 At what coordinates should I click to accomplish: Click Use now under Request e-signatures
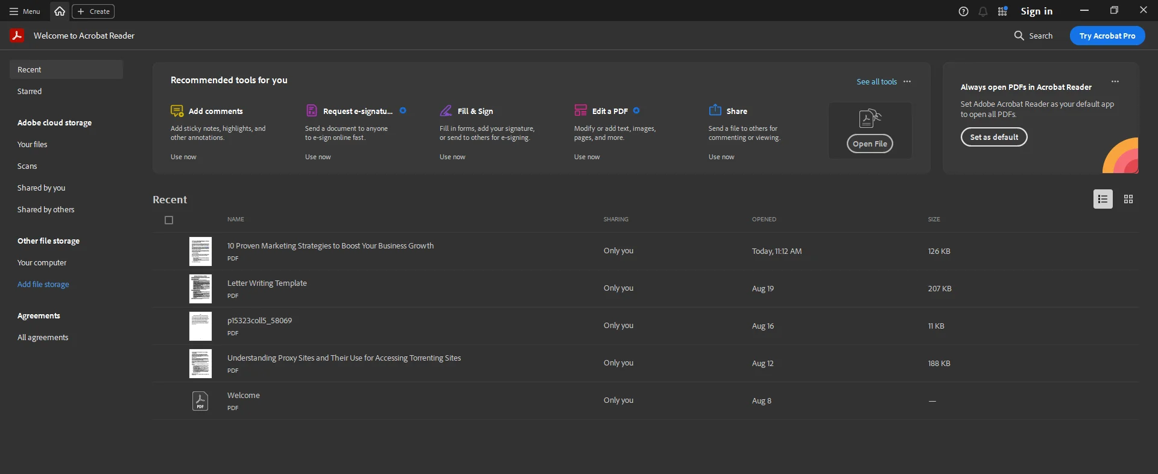coord(318,157)
